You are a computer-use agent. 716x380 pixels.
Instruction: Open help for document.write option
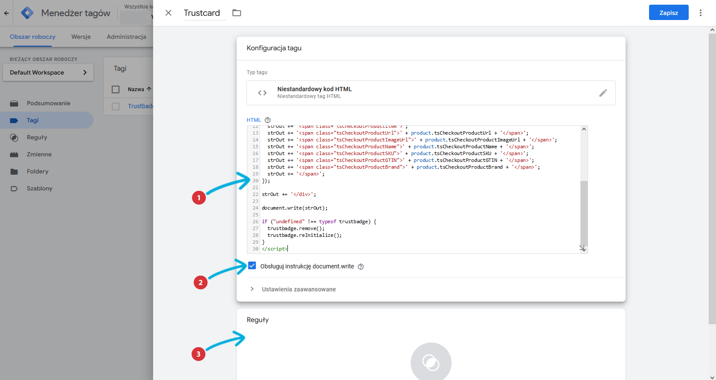(x=361, y=267)
